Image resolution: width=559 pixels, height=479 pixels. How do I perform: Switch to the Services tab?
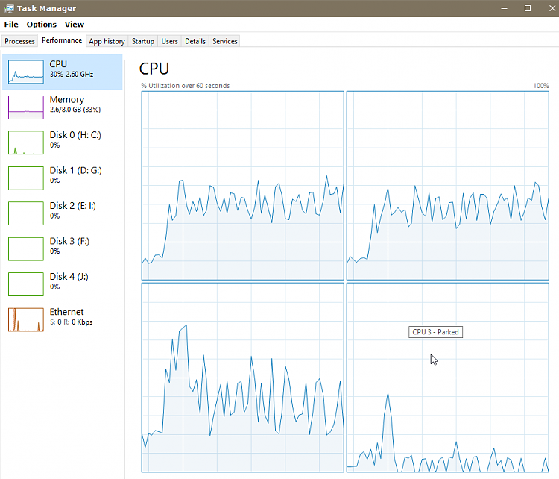pyautogui.click(x=224, y=41)
